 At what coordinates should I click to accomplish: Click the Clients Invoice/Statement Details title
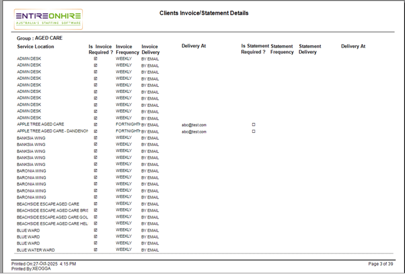[x=204, y=13]
